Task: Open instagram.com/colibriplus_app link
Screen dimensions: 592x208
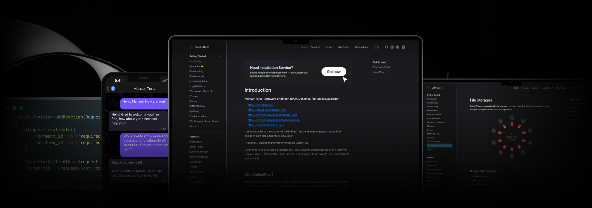Action: [274, 120]
